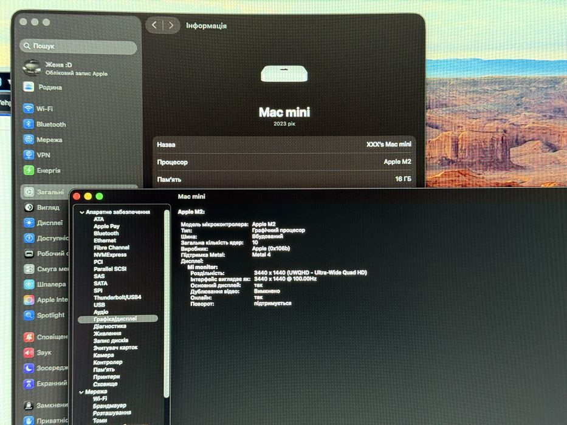Collapse the Апаратне забезпечення tree section

tap(82, 212)
